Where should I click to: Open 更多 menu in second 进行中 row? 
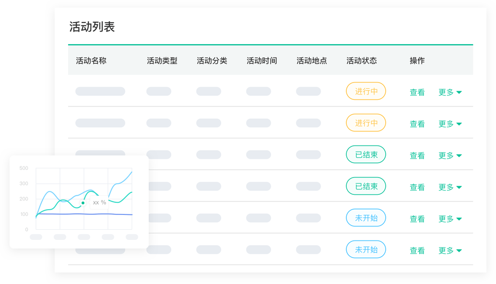(450, 124)
